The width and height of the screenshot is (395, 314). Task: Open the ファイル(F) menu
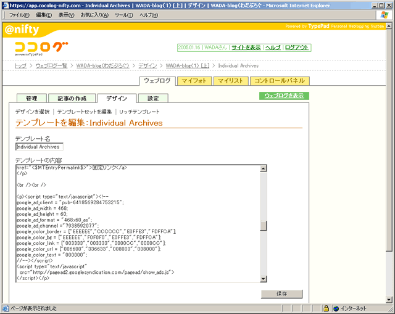click(x=22, y=15)
